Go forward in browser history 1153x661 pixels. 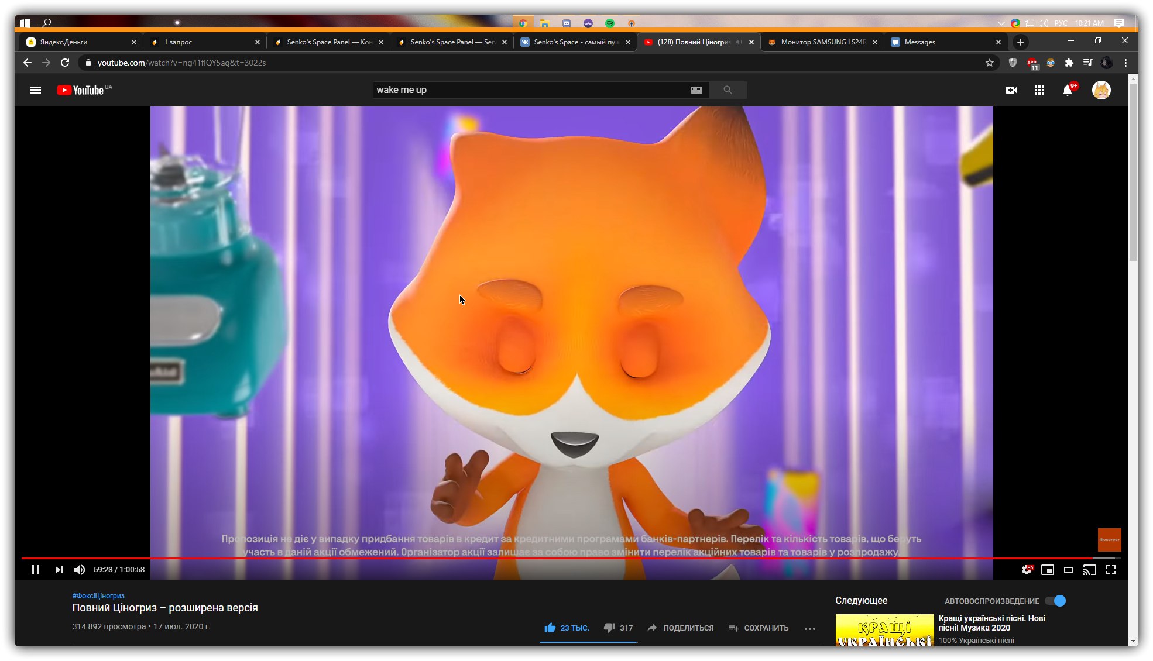46,63
